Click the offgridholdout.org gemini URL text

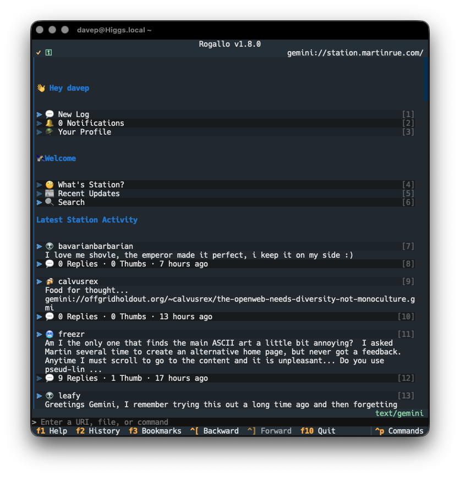tap(230, 303)
